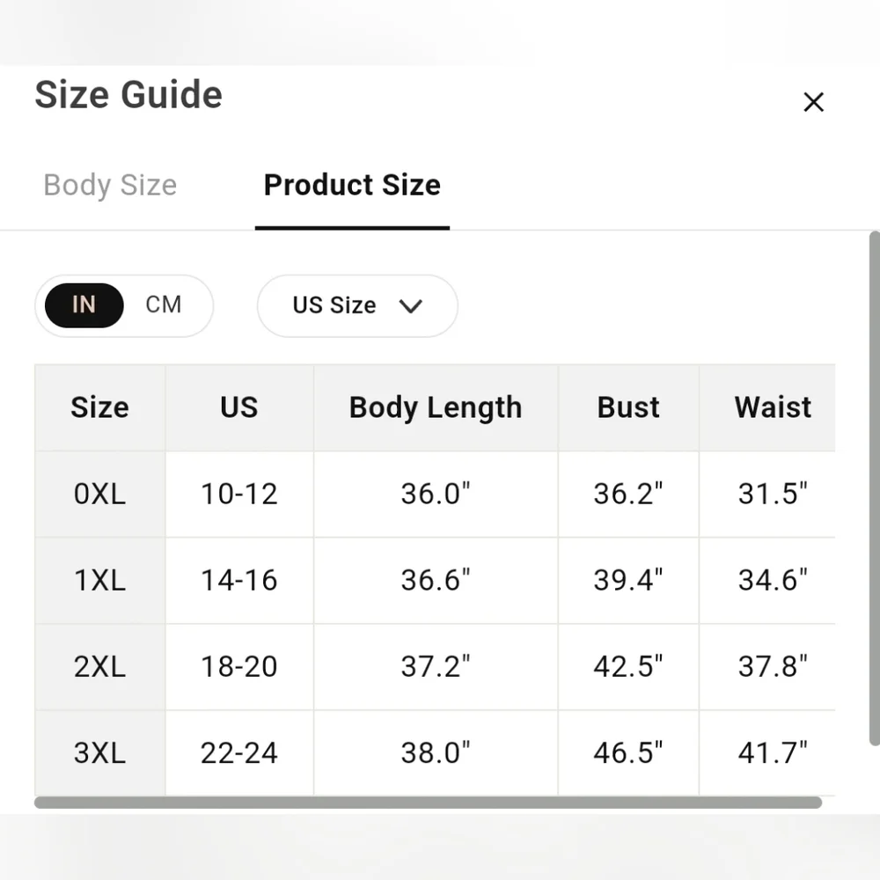
Task: Close the Size Guide dialog
Action: click(x=813, y=102)
